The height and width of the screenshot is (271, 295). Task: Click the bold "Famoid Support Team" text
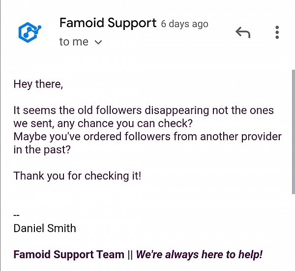pyautogui.click(x=69, y=254)
